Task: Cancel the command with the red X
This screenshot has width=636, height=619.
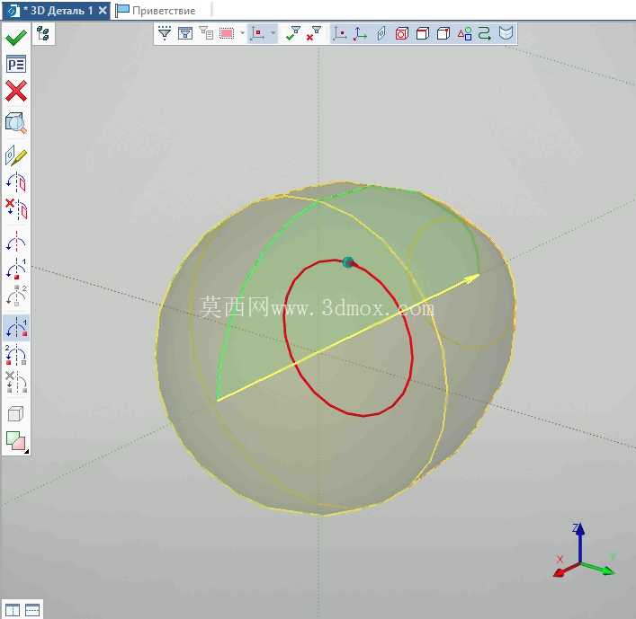Action: click(16, 91)
